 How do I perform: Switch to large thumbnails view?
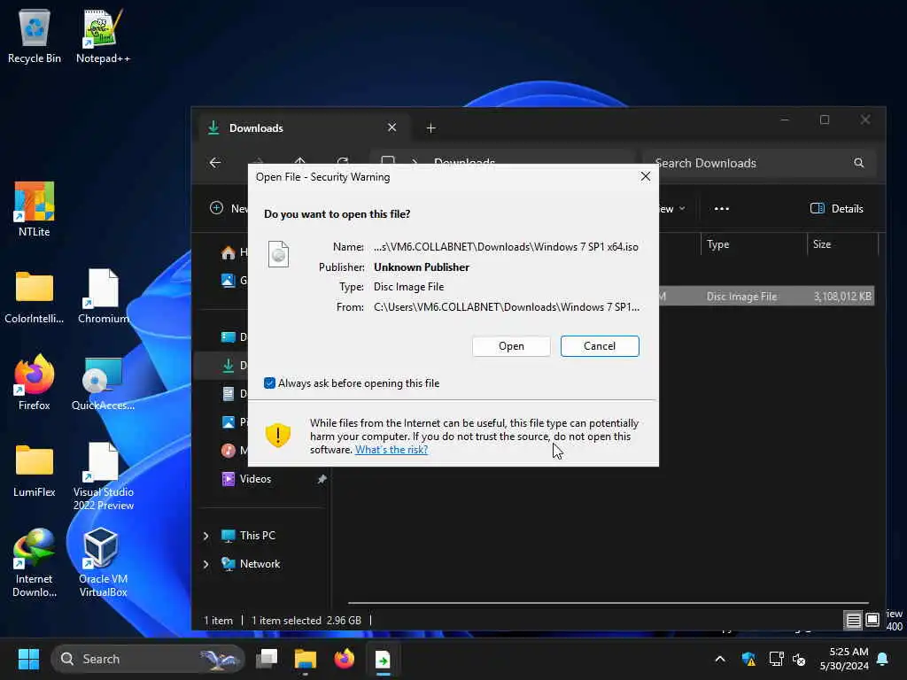point(872,621)
